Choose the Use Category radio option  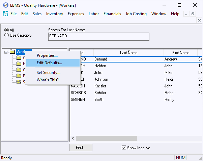pos(7,35)
